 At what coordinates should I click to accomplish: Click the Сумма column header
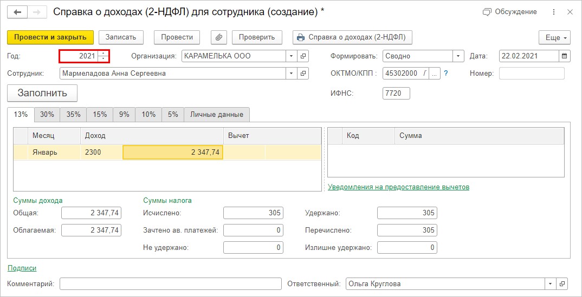click(x=480, y=136)
